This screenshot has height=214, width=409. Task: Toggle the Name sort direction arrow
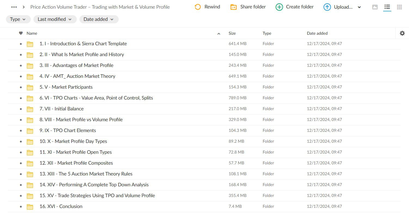click(x=219, y=34)
